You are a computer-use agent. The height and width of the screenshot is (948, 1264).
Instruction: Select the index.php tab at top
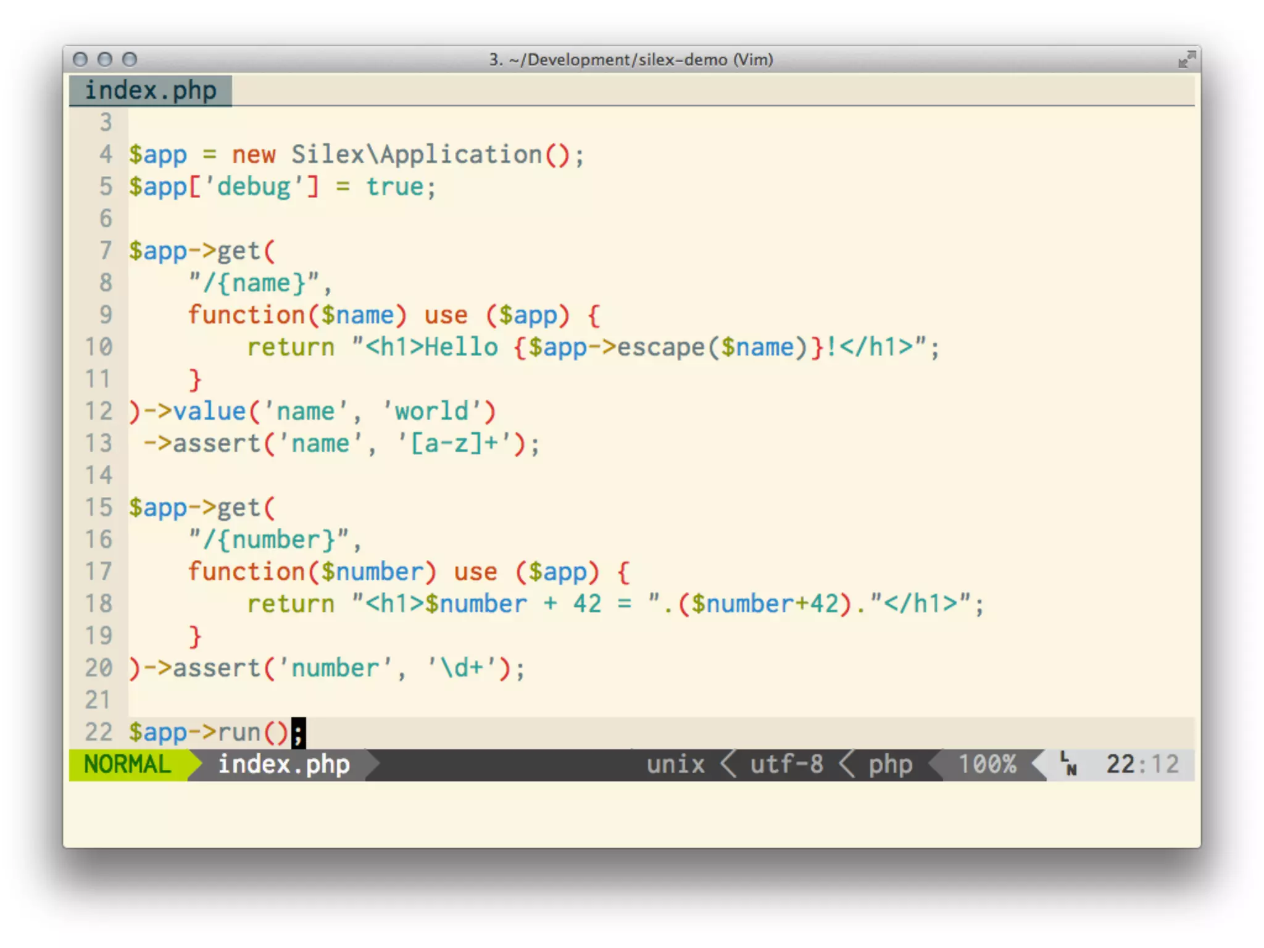coord(151,91)
